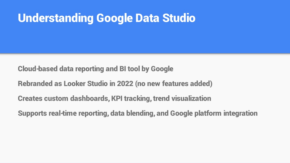Click the word 'Google' in the title
The image size is (290, 163).
click(114, 18)
